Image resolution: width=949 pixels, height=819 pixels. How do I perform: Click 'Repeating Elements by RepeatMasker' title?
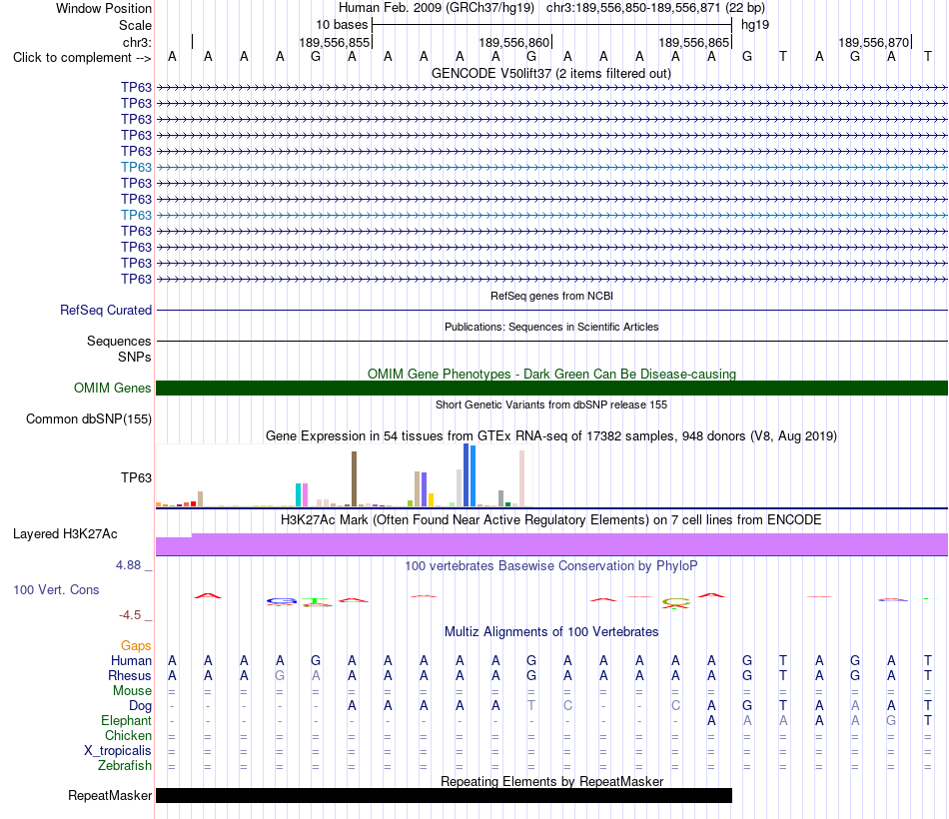(x=551, y=781)
